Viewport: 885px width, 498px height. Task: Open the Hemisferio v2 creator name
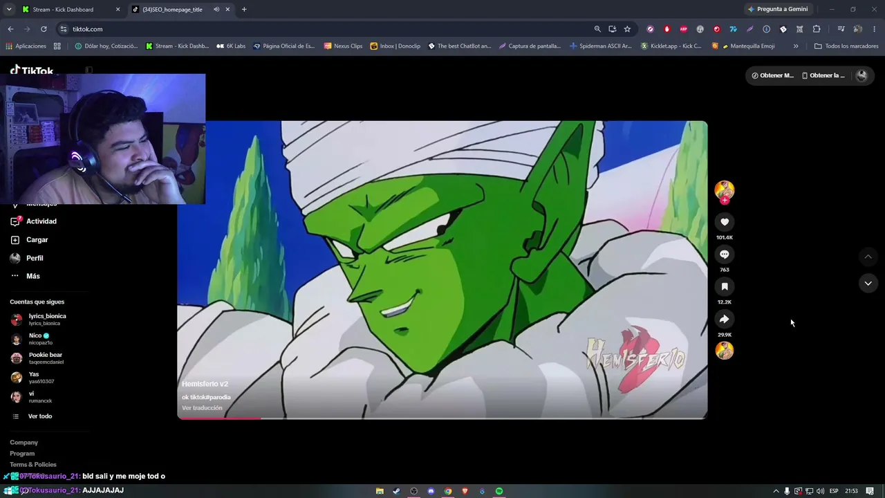[x=205, y=384]
